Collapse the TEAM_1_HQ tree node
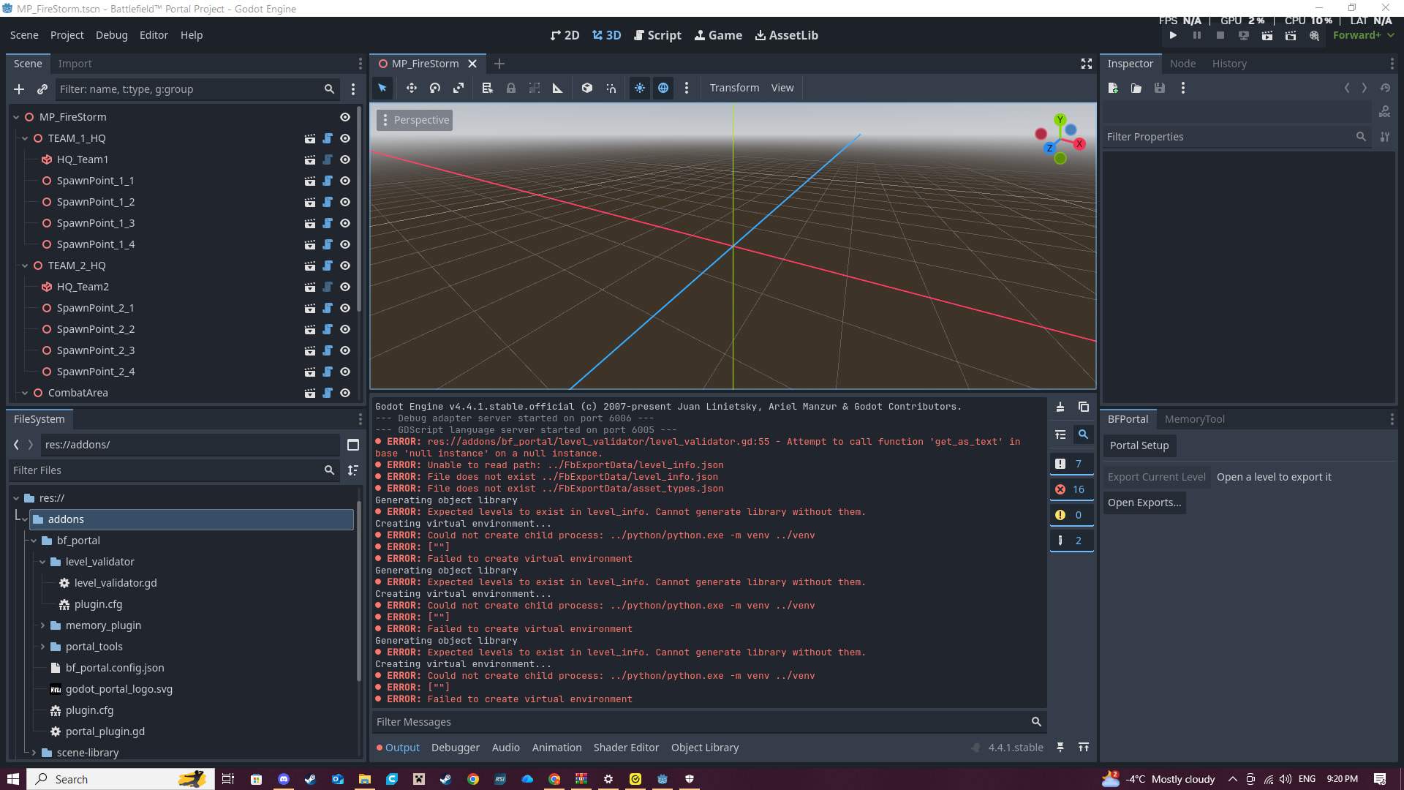This screenshot has width=1404, height=790. [x=25, y=138]
